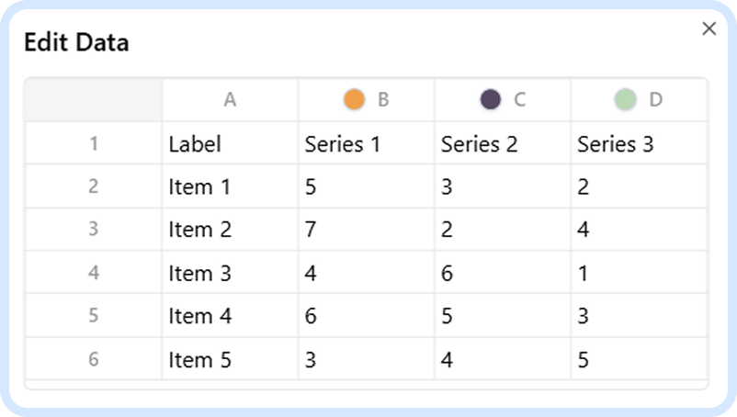
Task: Select row 6 header
Action: tap(93, 359)
